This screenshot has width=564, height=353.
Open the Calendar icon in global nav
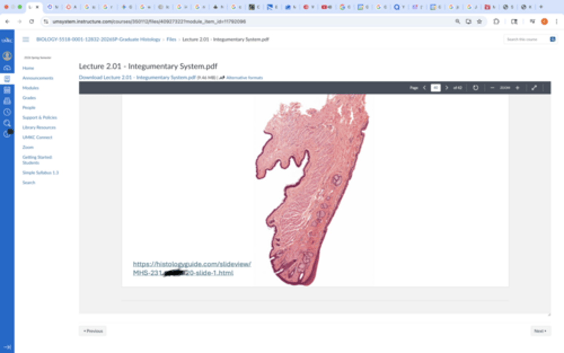tap(7, 90)
